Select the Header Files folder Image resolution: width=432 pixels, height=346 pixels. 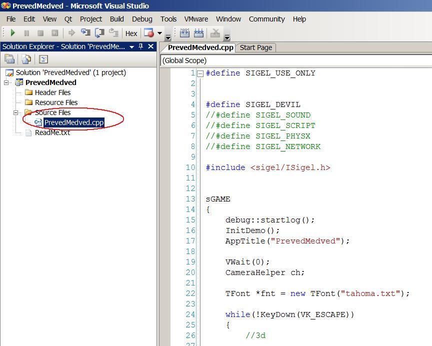coord(52,92)
